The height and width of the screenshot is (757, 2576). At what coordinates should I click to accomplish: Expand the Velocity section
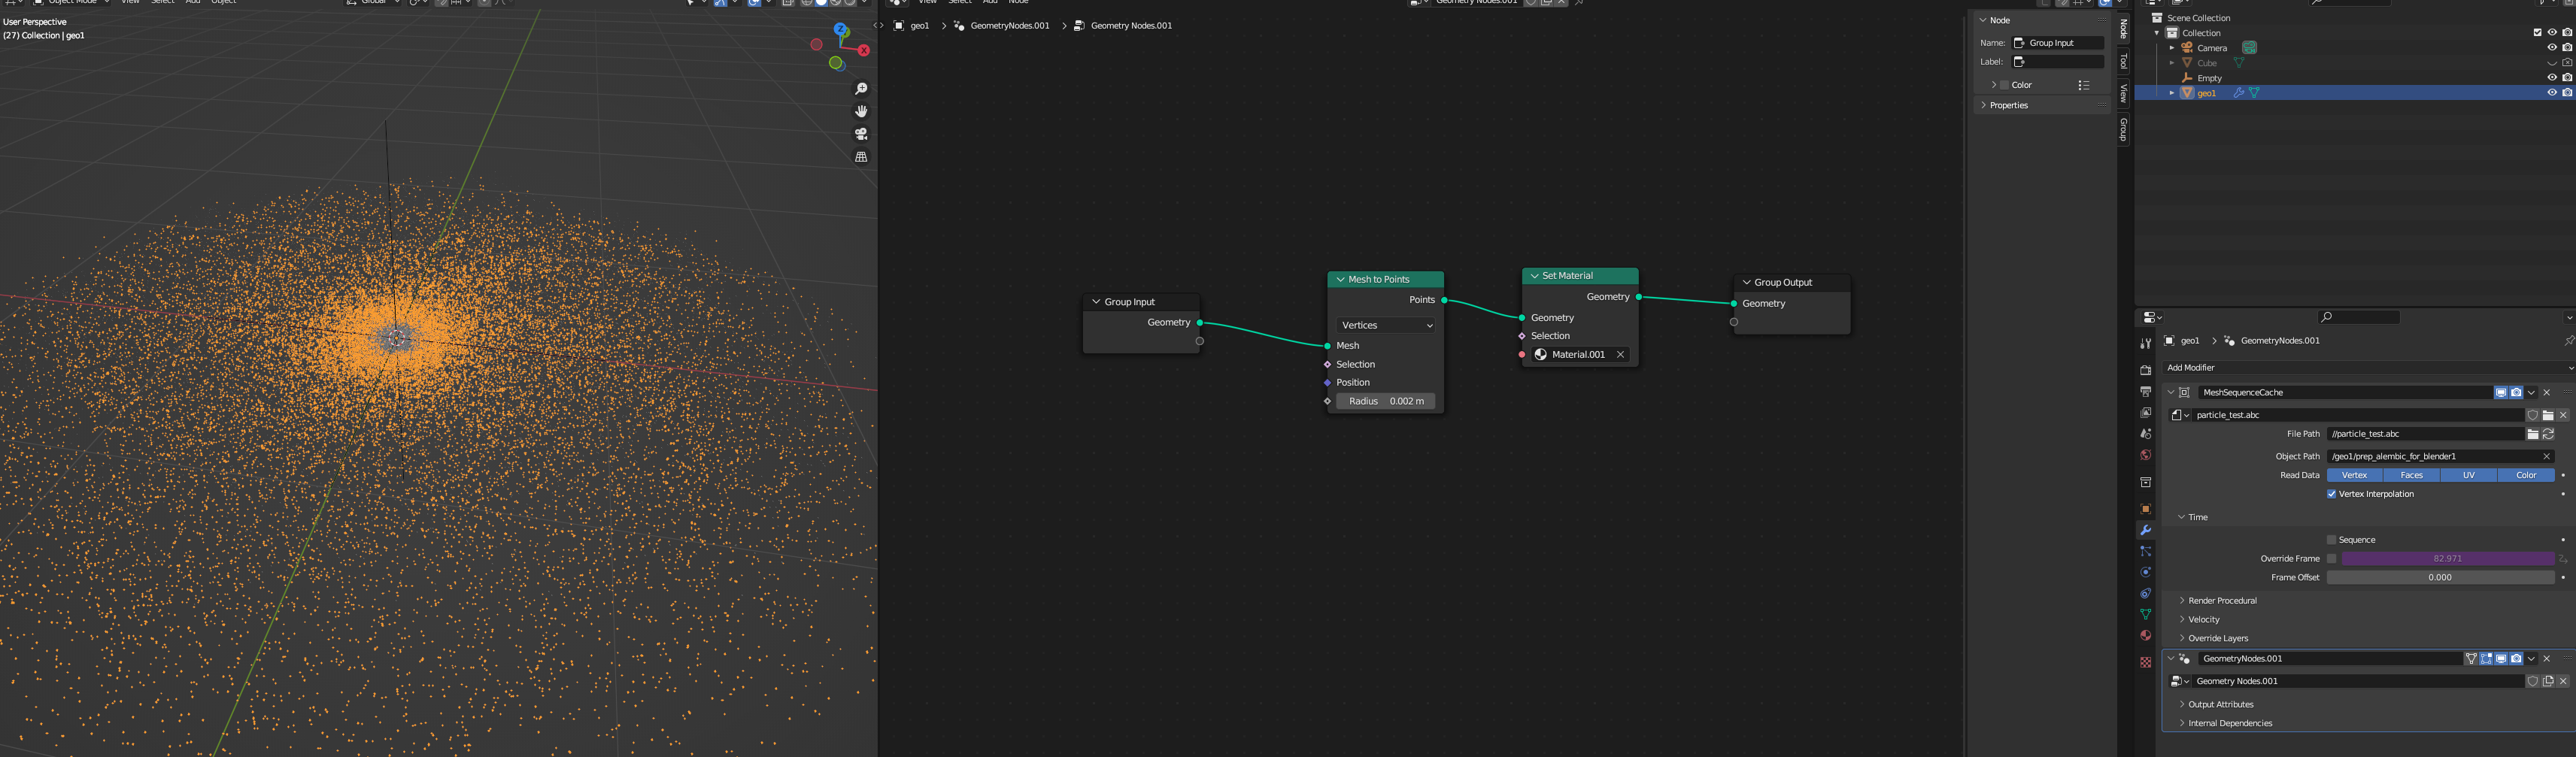pos(2203,620)
